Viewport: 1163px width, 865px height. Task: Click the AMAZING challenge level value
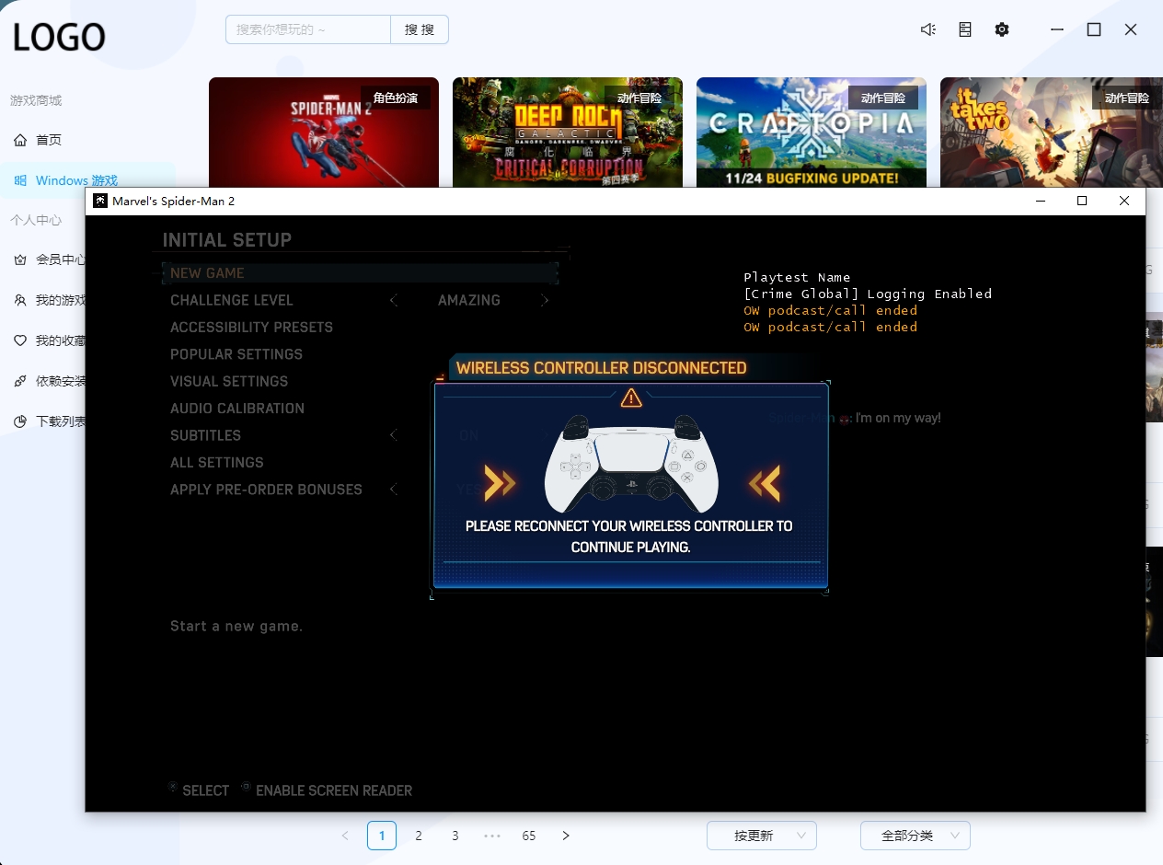pyautogui.click(x=469, y=300)
